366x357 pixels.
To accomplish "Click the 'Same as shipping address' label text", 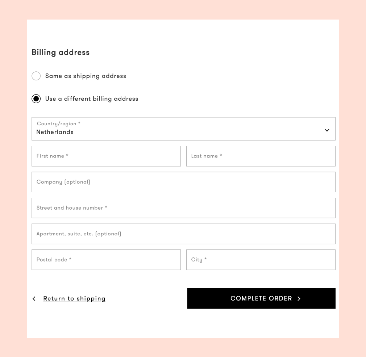I will (x=86, y=76).
